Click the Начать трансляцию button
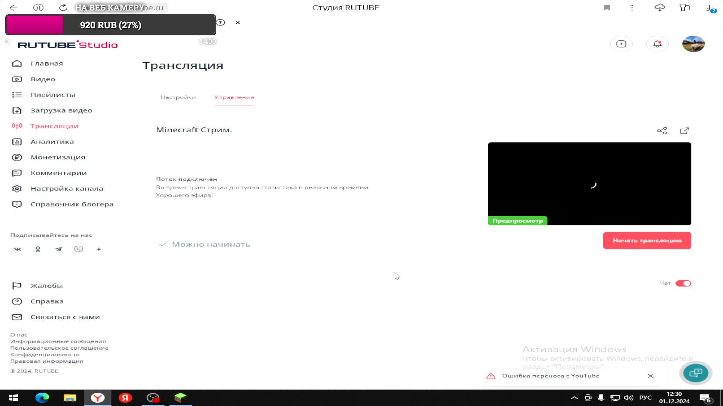Viewport: 723px width, 406px height. coord(647,241)
